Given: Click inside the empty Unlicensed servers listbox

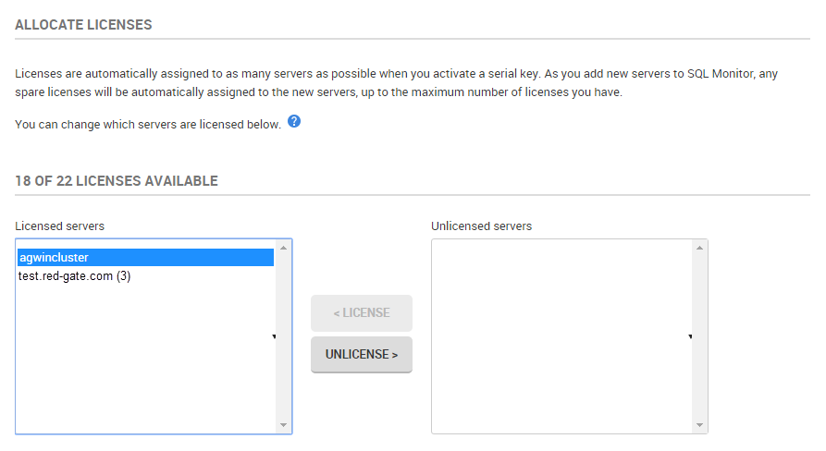Looking at the screenshot, I should (x=561, y=336).
